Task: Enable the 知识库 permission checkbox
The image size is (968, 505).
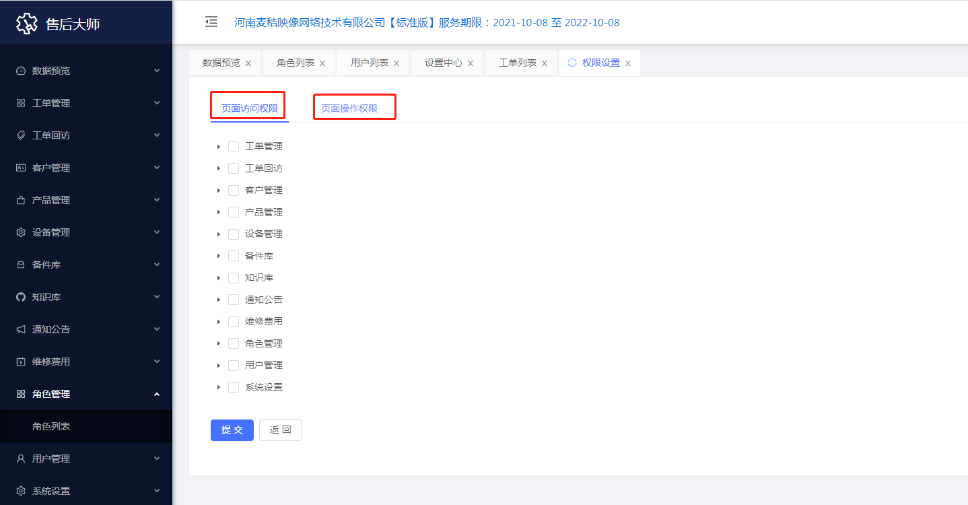Action: (x=234, y=278)
